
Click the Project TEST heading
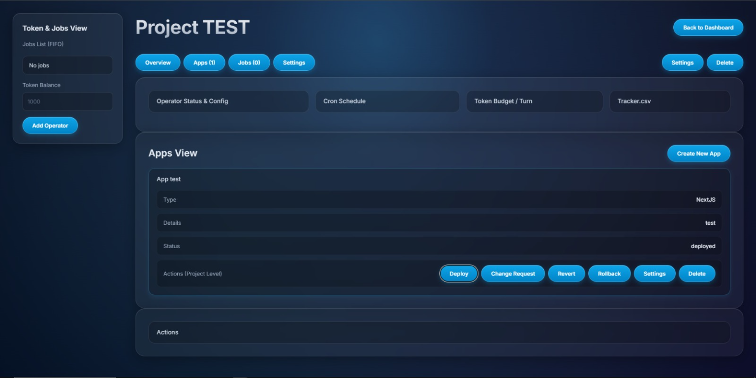coord(193,27)
